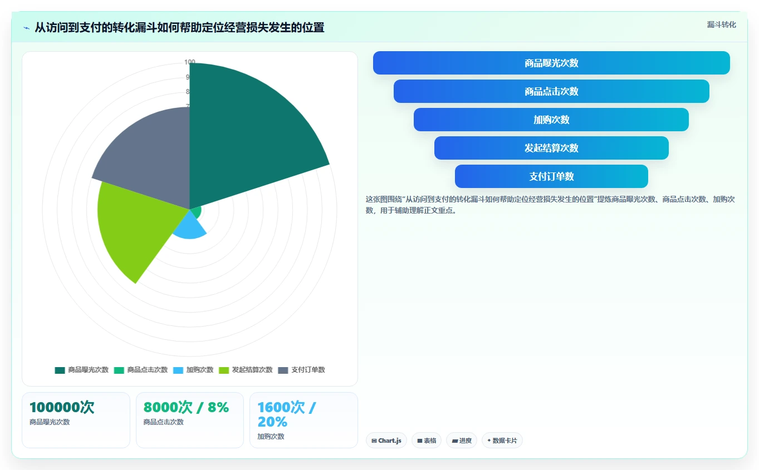Viewport: 759px width, 470px height.
Task: Click the 漏斗转化 tag in header
Action: pos(721,24)
